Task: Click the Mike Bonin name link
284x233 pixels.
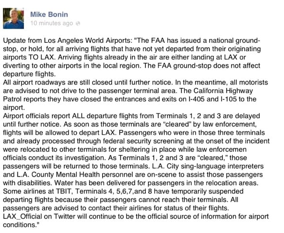Action: pos(49,15)
